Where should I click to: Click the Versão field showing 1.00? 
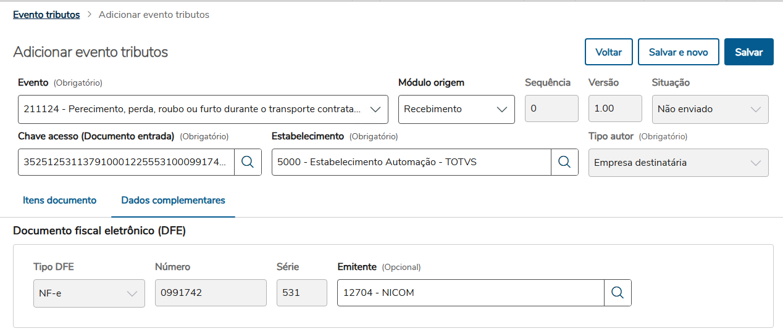(614, 109)
